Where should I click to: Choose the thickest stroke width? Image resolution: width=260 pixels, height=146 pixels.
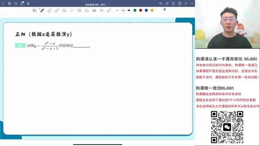click(x=129, y=10)
